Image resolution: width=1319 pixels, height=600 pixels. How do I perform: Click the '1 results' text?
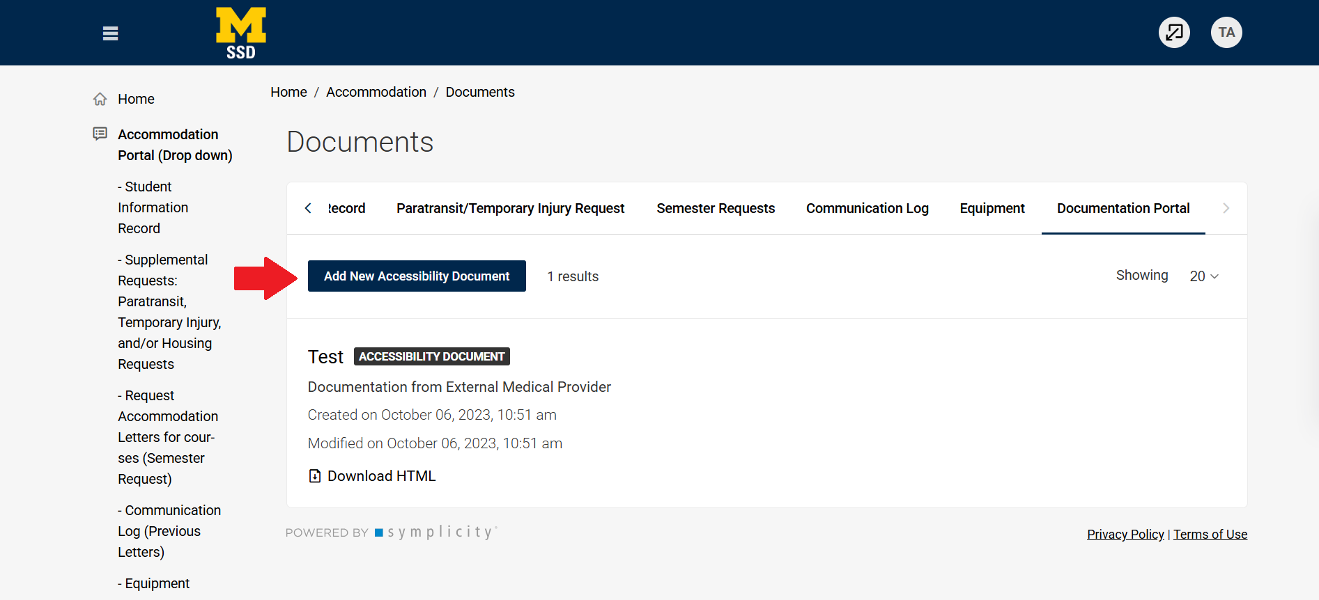(573, 276)
